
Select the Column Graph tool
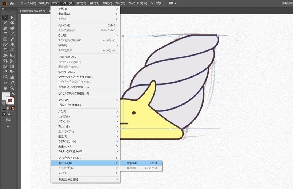(x=12, y=77)
